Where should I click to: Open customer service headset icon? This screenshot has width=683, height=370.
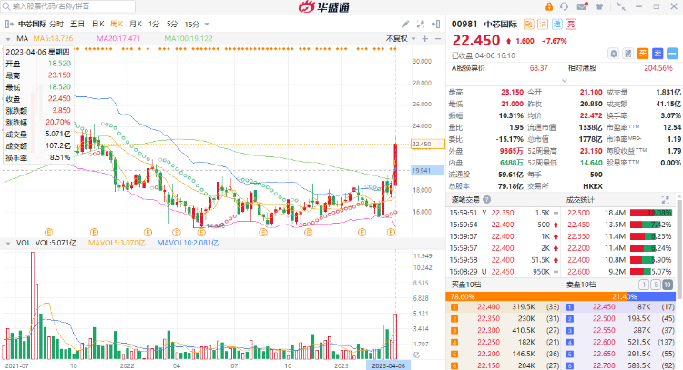tap(564, 6)
